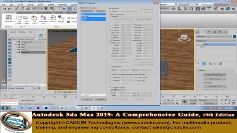Click Show End Result toggle icon
237x133 pixels.
pyautogui.click(x=204, y=64)
